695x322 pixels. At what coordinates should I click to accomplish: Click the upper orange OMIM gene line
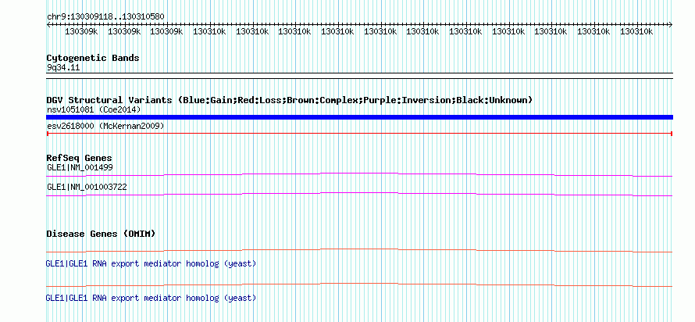(x=359, y=251)
